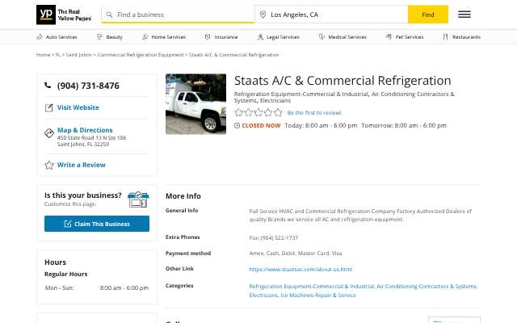The height and width of the screenshot is (323, 517).
Task: Open the hamburger menu
Action: point(464,15)
